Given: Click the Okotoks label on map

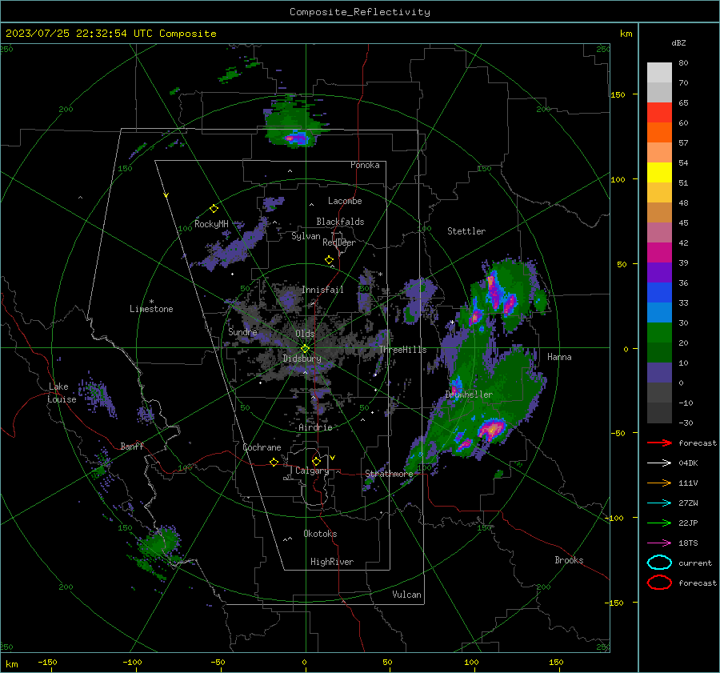Looking at the screenshot, I should (320, 534).
